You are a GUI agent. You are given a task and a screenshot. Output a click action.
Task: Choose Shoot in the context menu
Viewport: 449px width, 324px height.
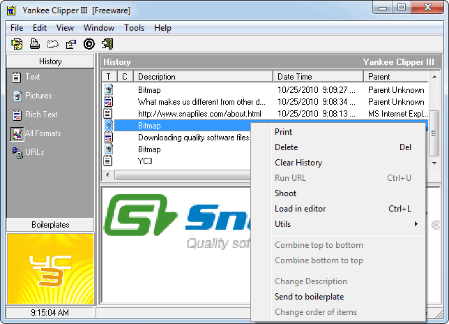click(x=338, y=193)
